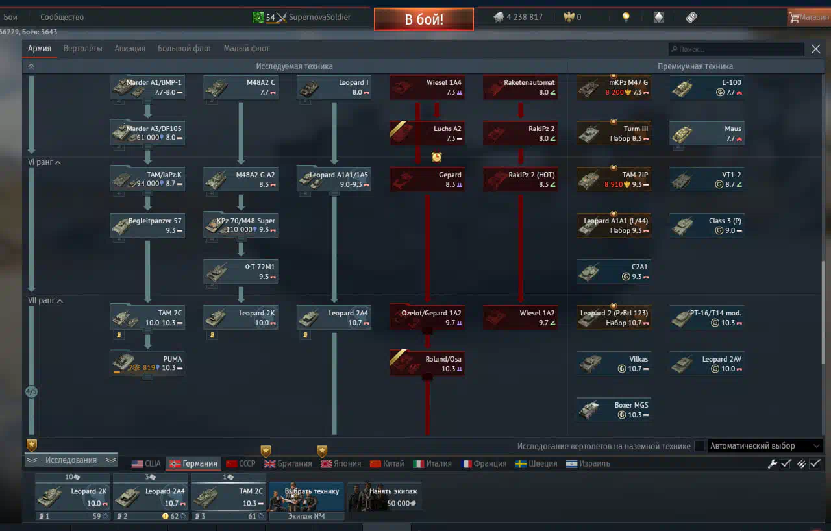The image size is (831, 531).
Task: Select the Begleitpanzer 57 vehicle
Action: pos(147,225)
